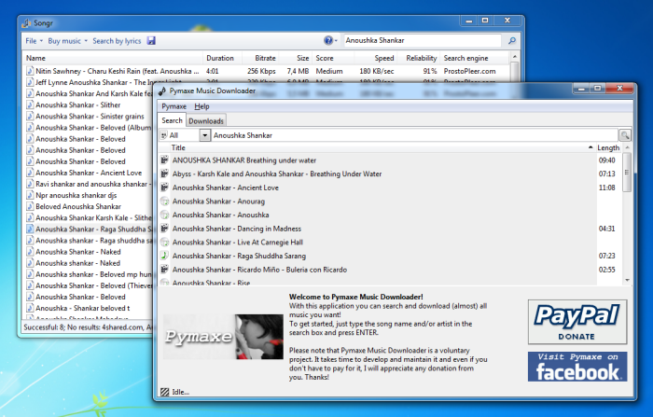Expand the All source filter dropdown
Screen dimensions: 653x417
click(204, 135)
